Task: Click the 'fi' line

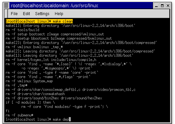Action: coord(8,111)
